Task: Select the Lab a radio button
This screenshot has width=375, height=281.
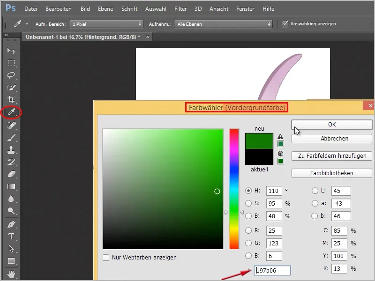Action: tap(315, 203)
